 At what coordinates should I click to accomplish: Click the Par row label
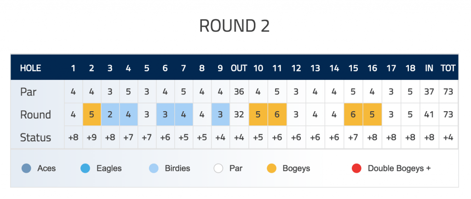coord(28,91)
